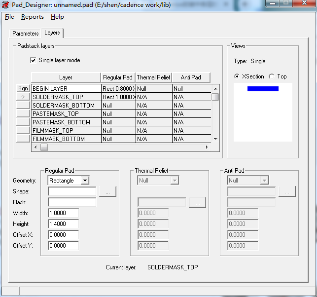Uncheck Single layer mode checkbox
This screenshot has width=317, height=297.
[x=34, y=60]
